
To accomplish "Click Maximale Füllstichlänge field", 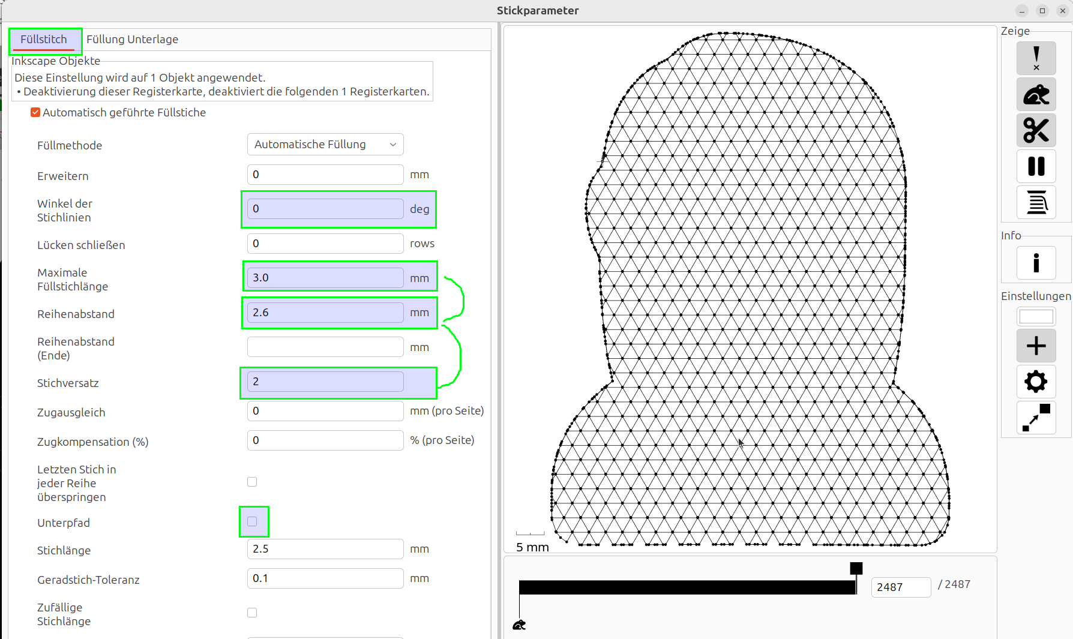I will (x=325, y=278).
